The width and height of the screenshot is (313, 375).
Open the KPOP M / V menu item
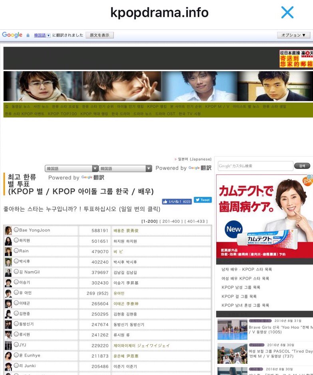coord(217,106)
